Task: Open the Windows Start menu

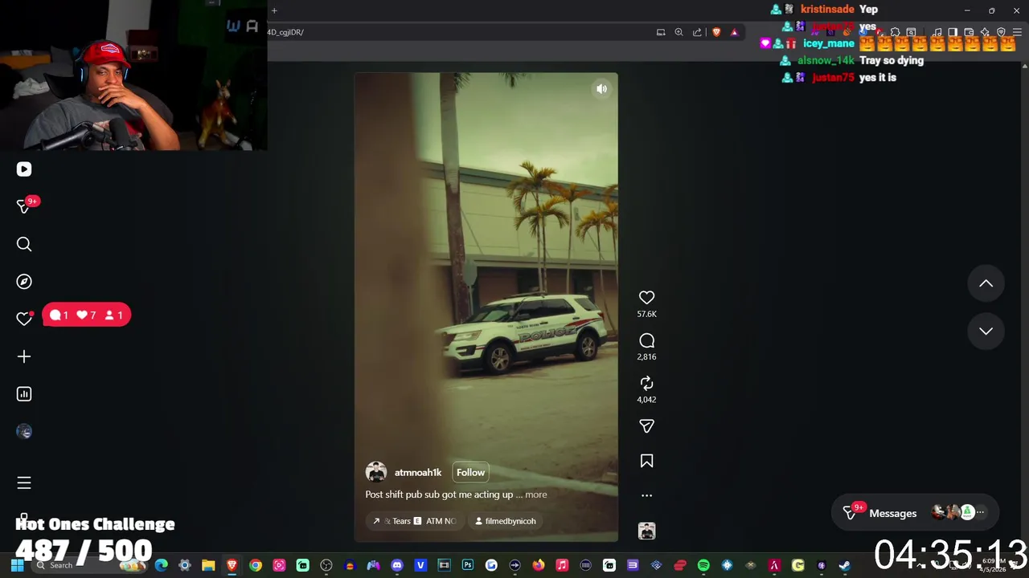Action: click(17, 565)
